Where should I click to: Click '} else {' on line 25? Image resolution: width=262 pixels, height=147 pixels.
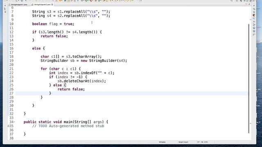tap(58, 85)
